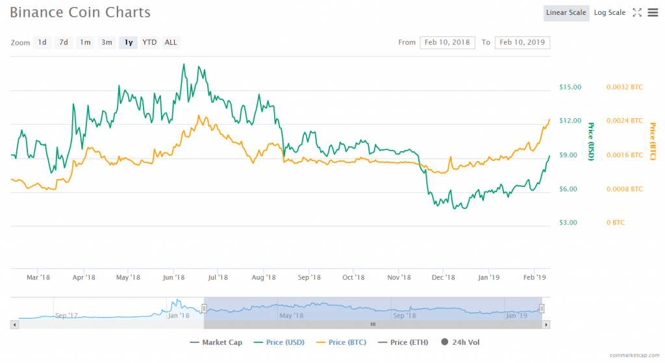The height and width of the screenshot is (363, 665).
Task: Toggle Price (ETH) series in legend
Action: coord(403,342)
